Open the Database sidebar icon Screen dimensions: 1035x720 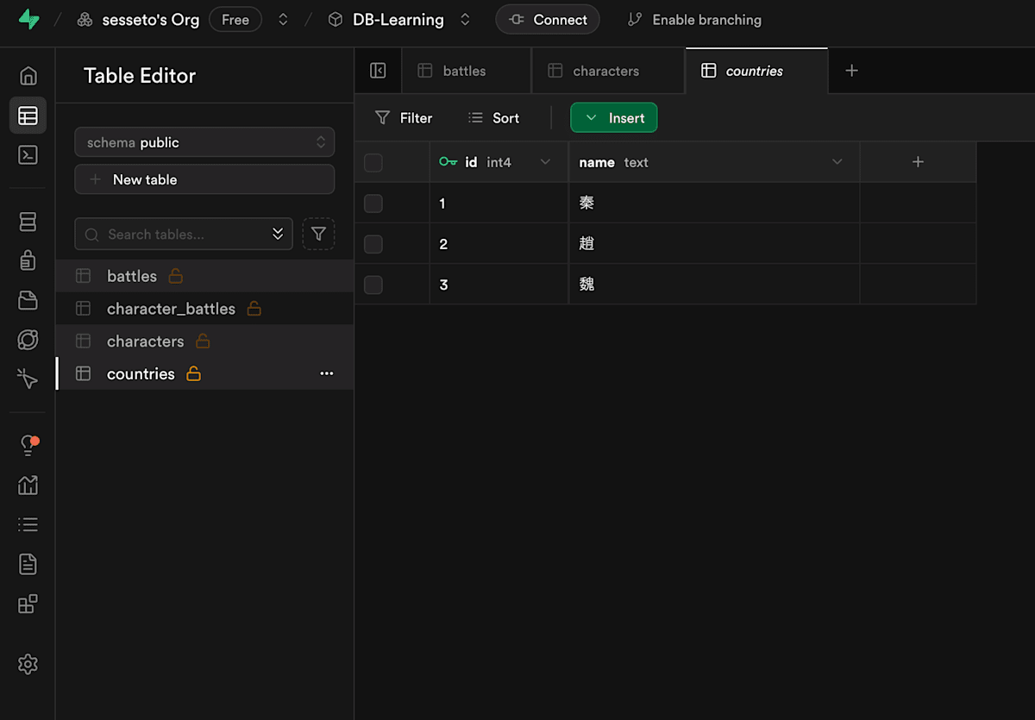pyautogui.click(x=28, y=222)
